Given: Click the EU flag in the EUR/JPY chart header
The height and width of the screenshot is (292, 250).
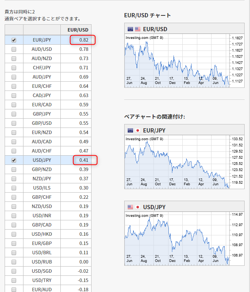Looking at the screenshot, I should tap(130, 130).
